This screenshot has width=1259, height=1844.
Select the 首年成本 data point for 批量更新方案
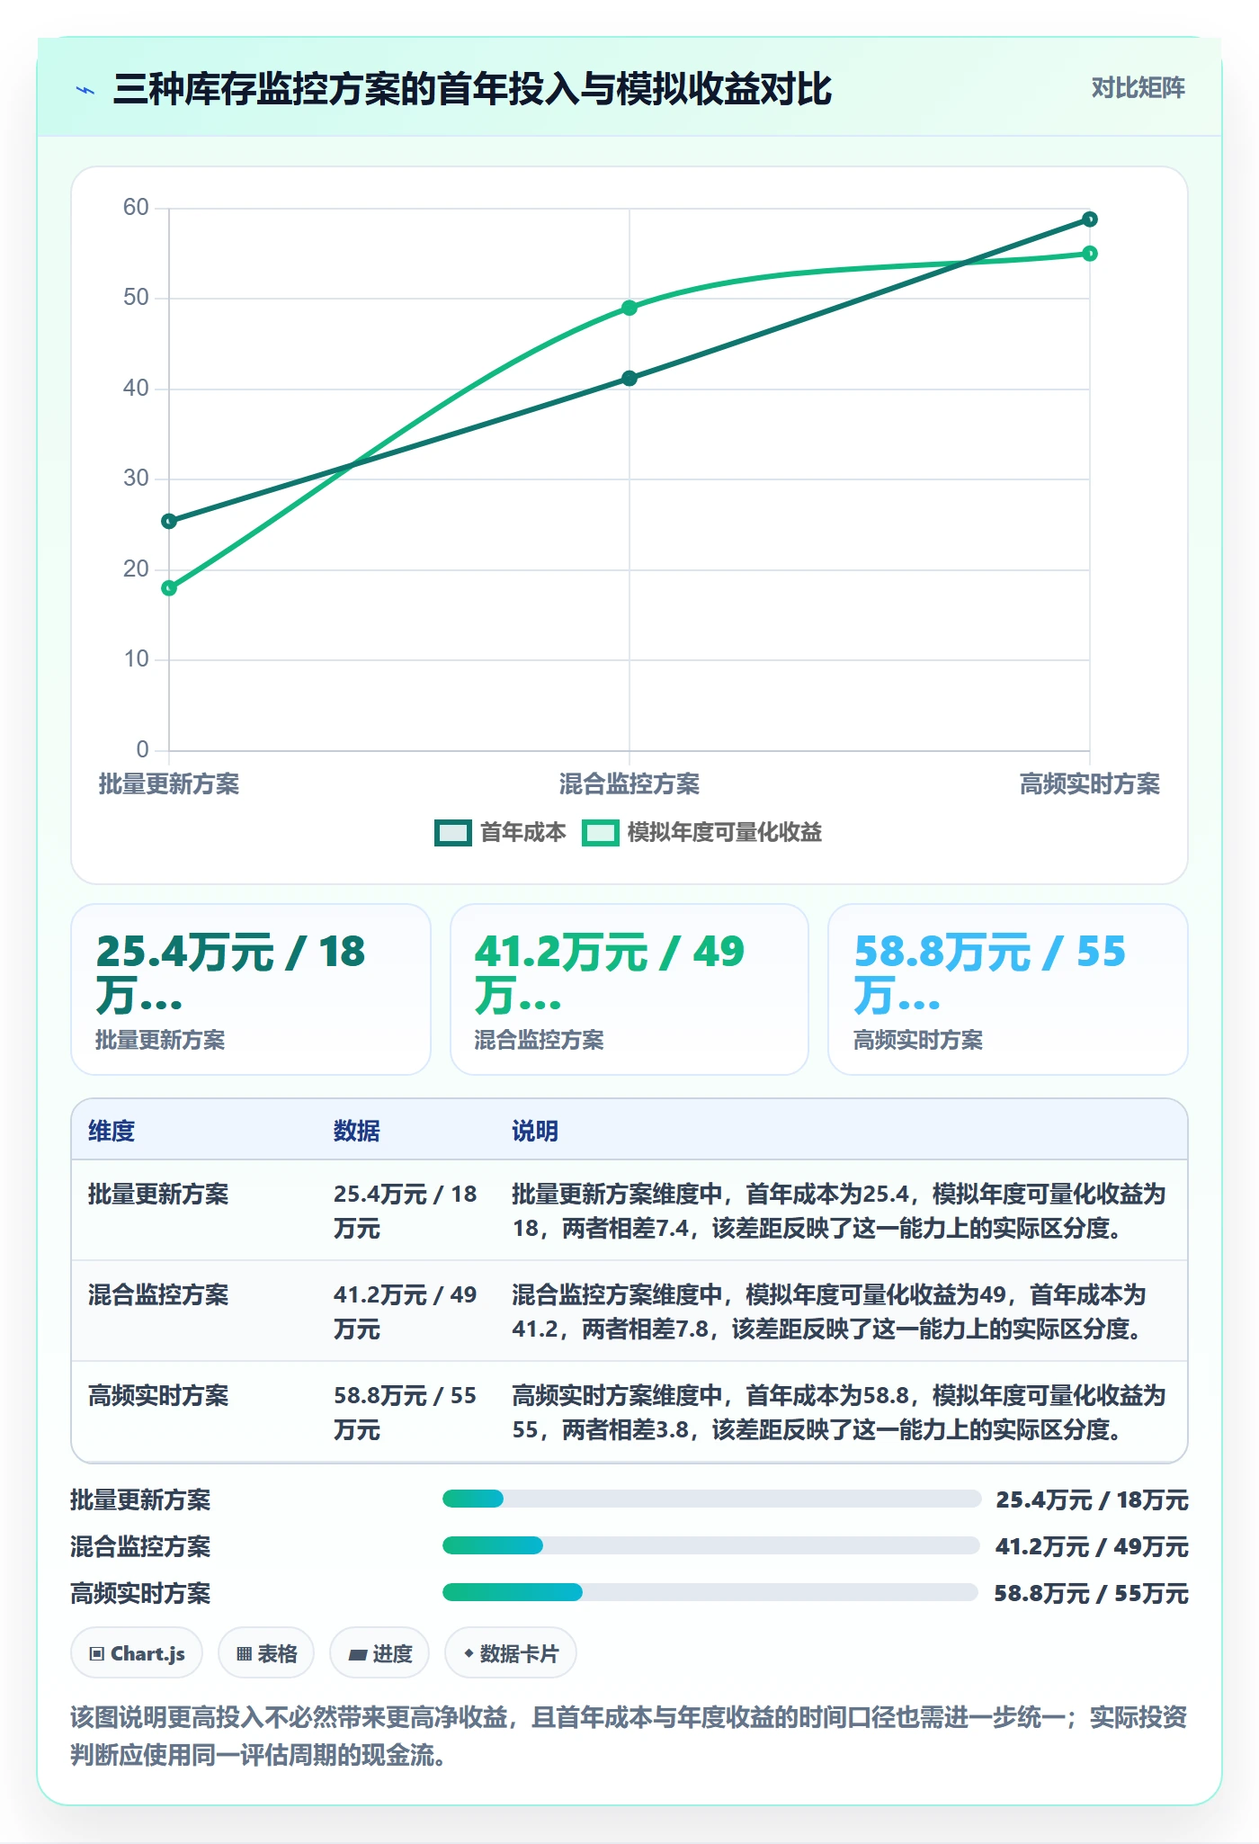tap(169, 521)
